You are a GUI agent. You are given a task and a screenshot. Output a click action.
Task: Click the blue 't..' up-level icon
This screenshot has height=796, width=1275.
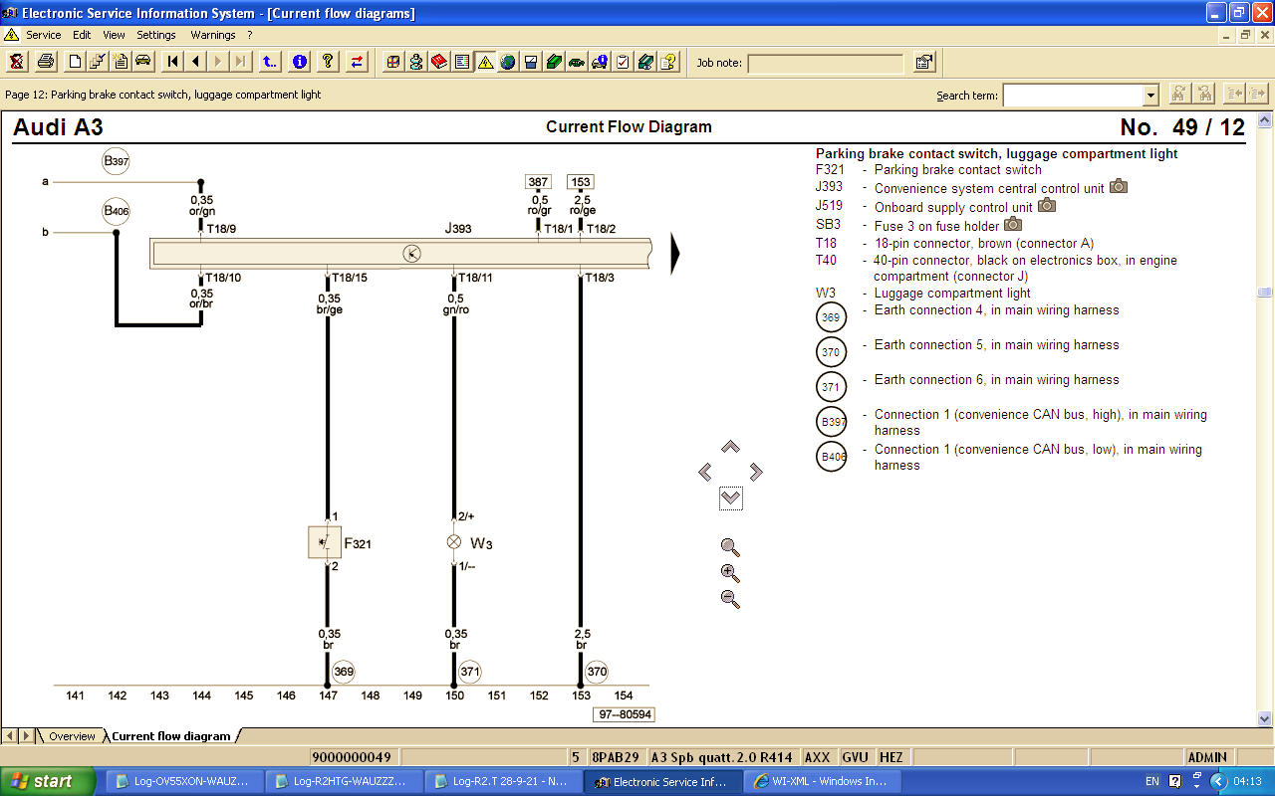coord(270,62)
